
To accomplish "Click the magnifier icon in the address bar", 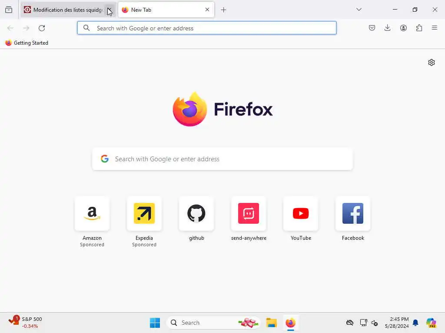I will tap(86, 28).
